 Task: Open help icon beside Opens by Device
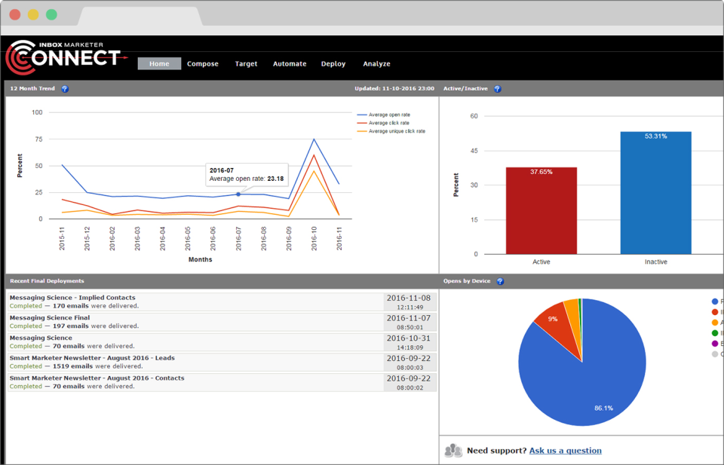(500, 281)
